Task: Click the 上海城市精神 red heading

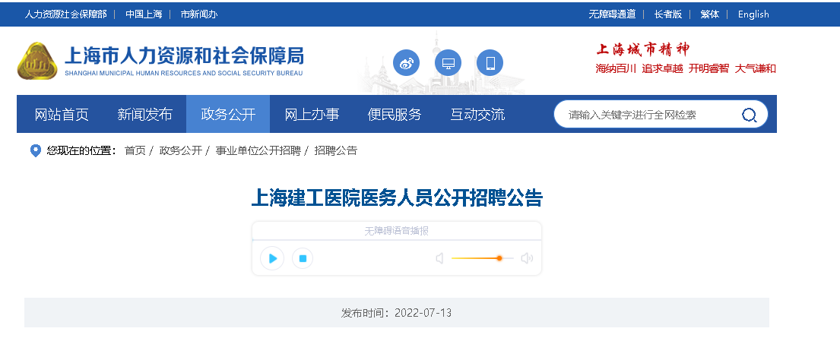Action: pyautogui.click(x=643, y=50)
